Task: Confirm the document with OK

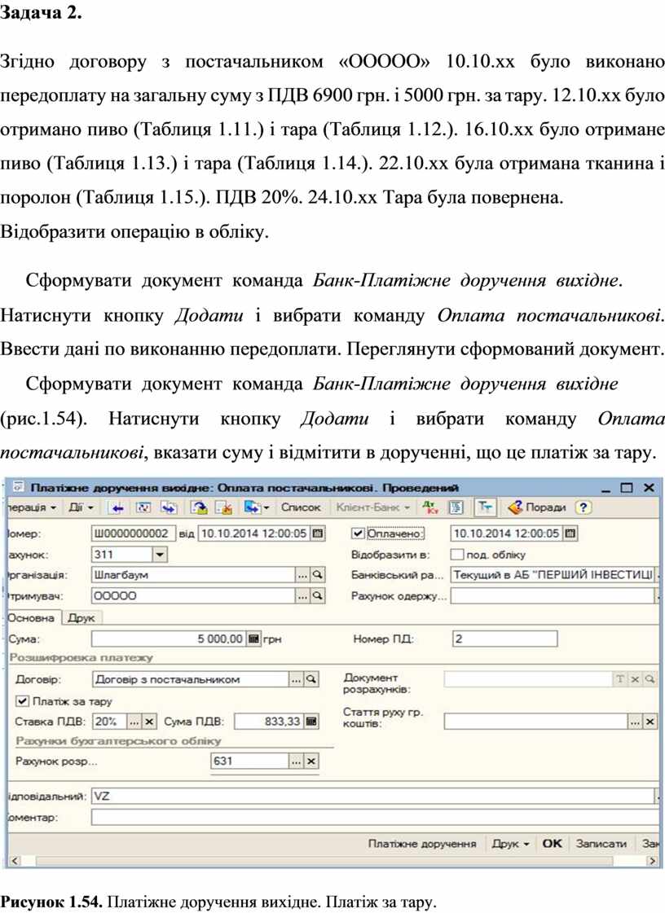Action: (x=552, y=843)
